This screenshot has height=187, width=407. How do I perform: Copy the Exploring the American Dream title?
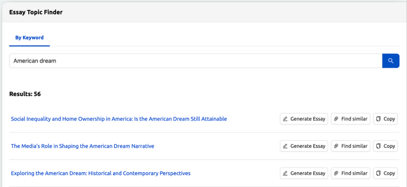click(x=386, y=173)
